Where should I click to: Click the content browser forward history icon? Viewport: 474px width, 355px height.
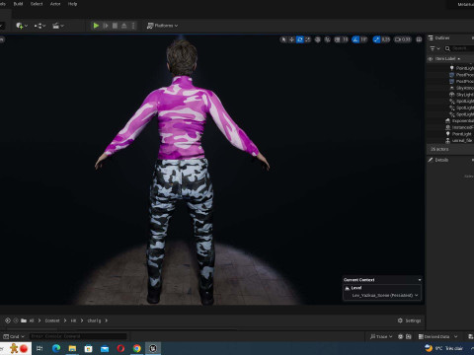16,320
